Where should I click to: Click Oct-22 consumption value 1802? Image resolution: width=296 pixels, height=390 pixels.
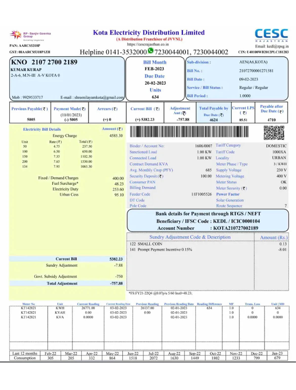point(215,358)
